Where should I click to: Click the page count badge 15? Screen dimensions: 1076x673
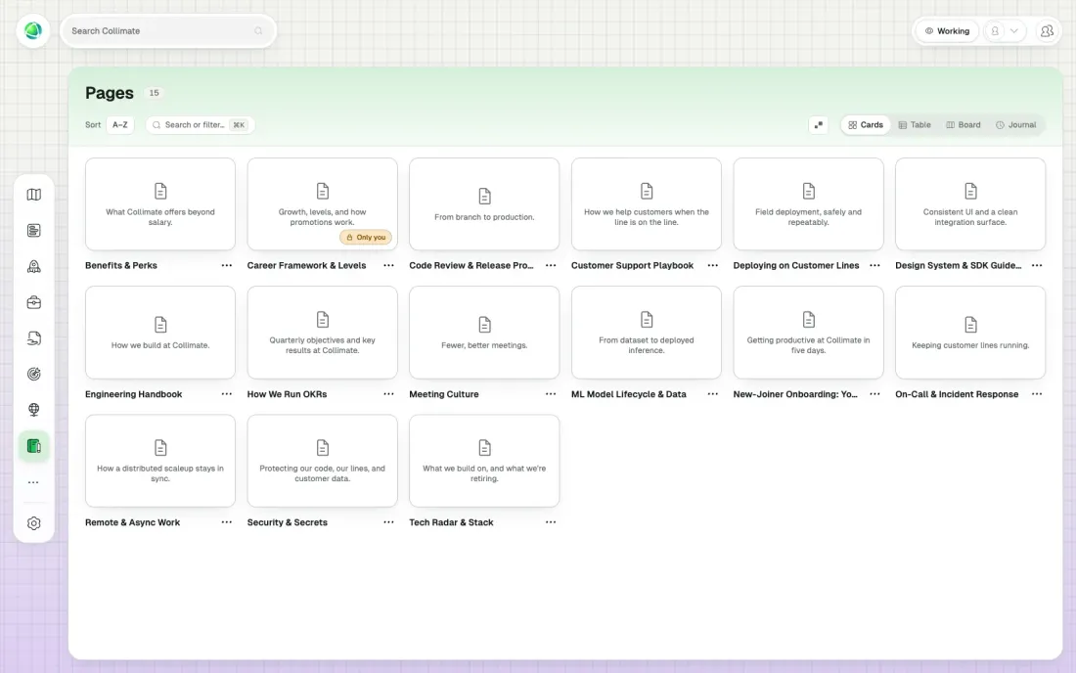154,93
